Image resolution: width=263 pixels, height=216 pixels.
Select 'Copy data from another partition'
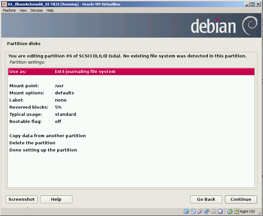(x=131, y=136)
